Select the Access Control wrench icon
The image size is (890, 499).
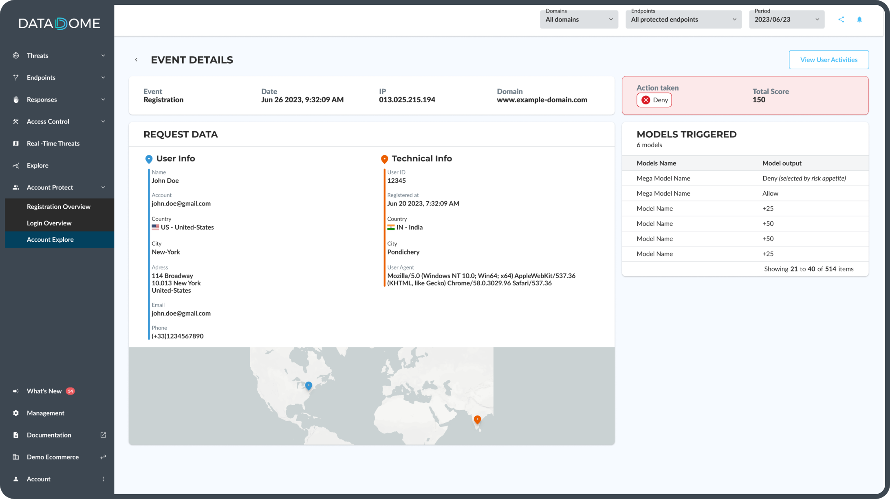pos(15,121)
